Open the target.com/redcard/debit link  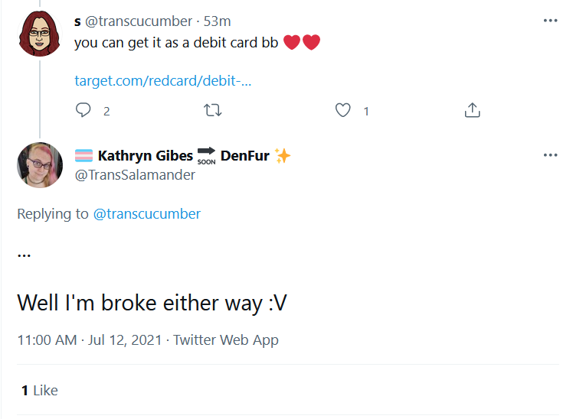tap(163, 80)
